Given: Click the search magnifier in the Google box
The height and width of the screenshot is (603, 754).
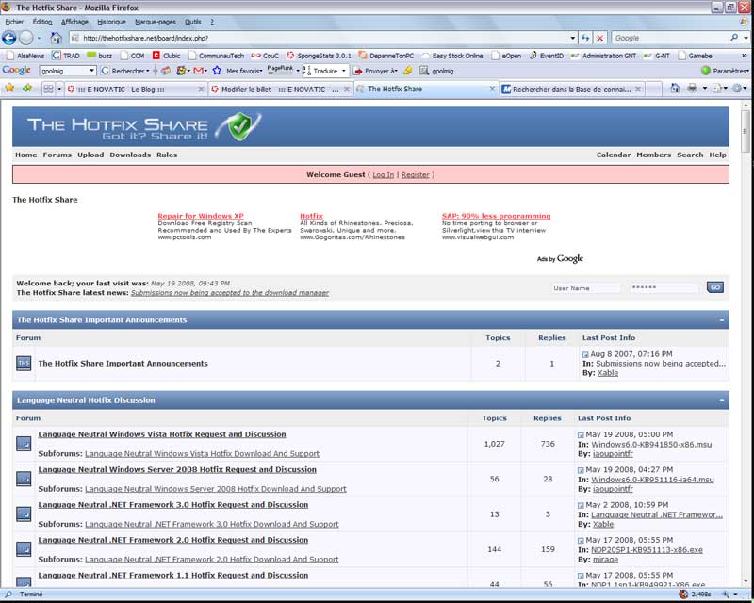Looking at the screenshot, I should click(x=734, y=38).
